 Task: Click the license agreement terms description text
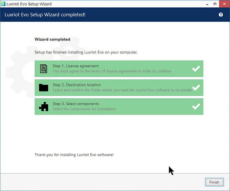112,71
